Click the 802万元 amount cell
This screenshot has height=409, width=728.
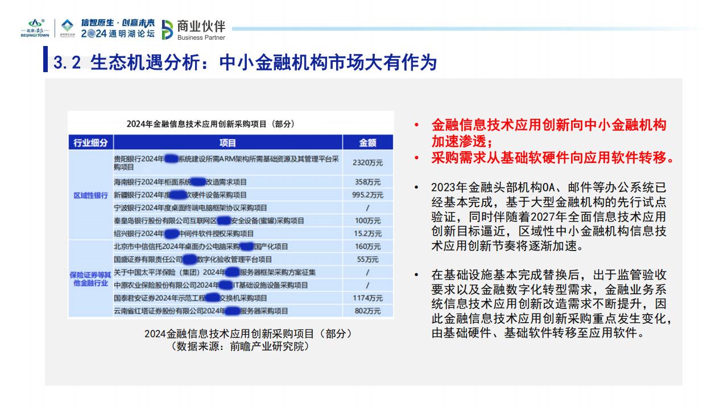pos(367,311)
